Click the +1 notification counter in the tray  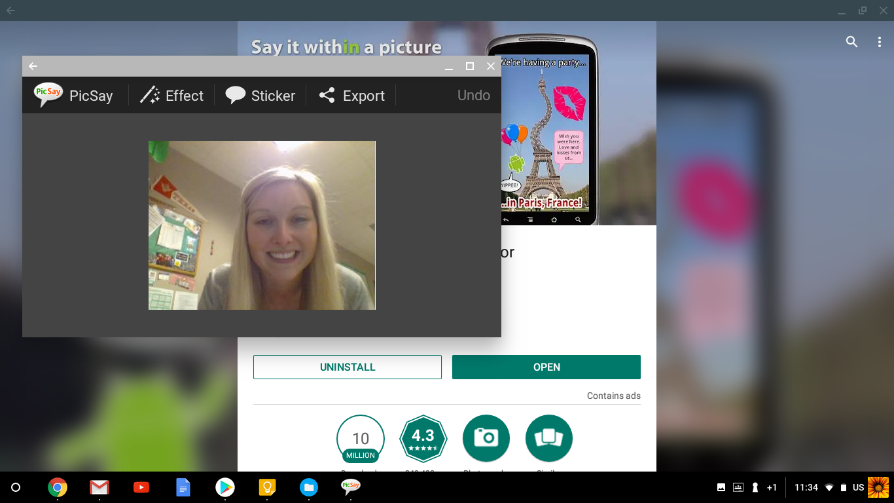[772, 487]
